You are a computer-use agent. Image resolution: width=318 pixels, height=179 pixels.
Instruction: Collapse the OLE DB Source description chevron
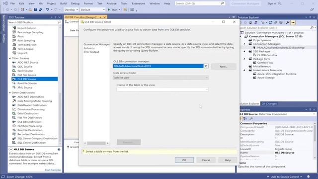(x=11, y=149)
